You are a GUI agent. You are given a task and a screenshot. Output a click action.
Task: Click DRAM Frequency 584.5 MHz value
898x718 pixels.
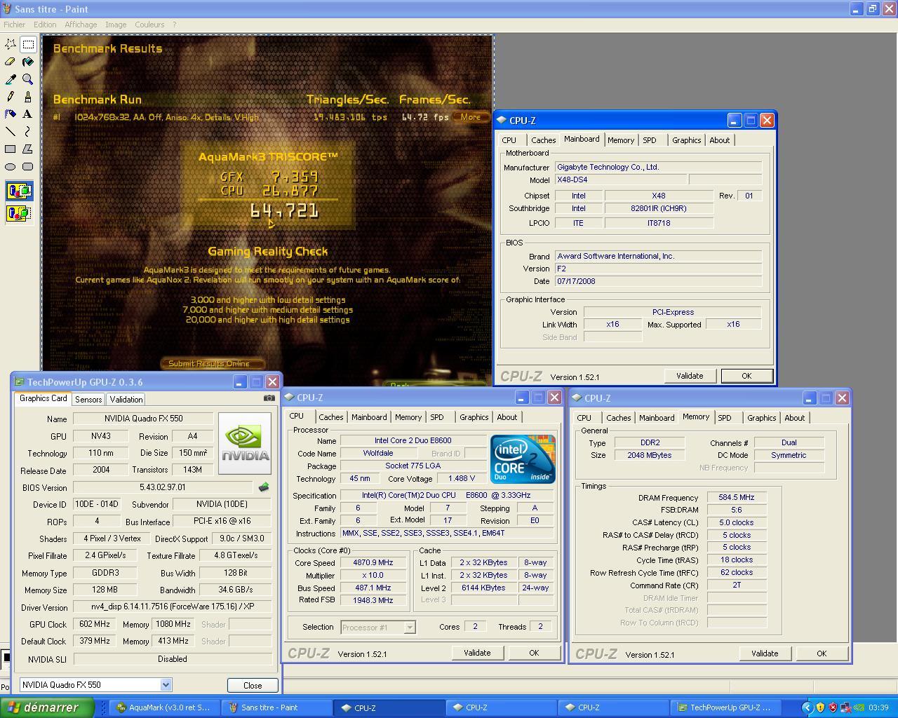coord(737,497)
